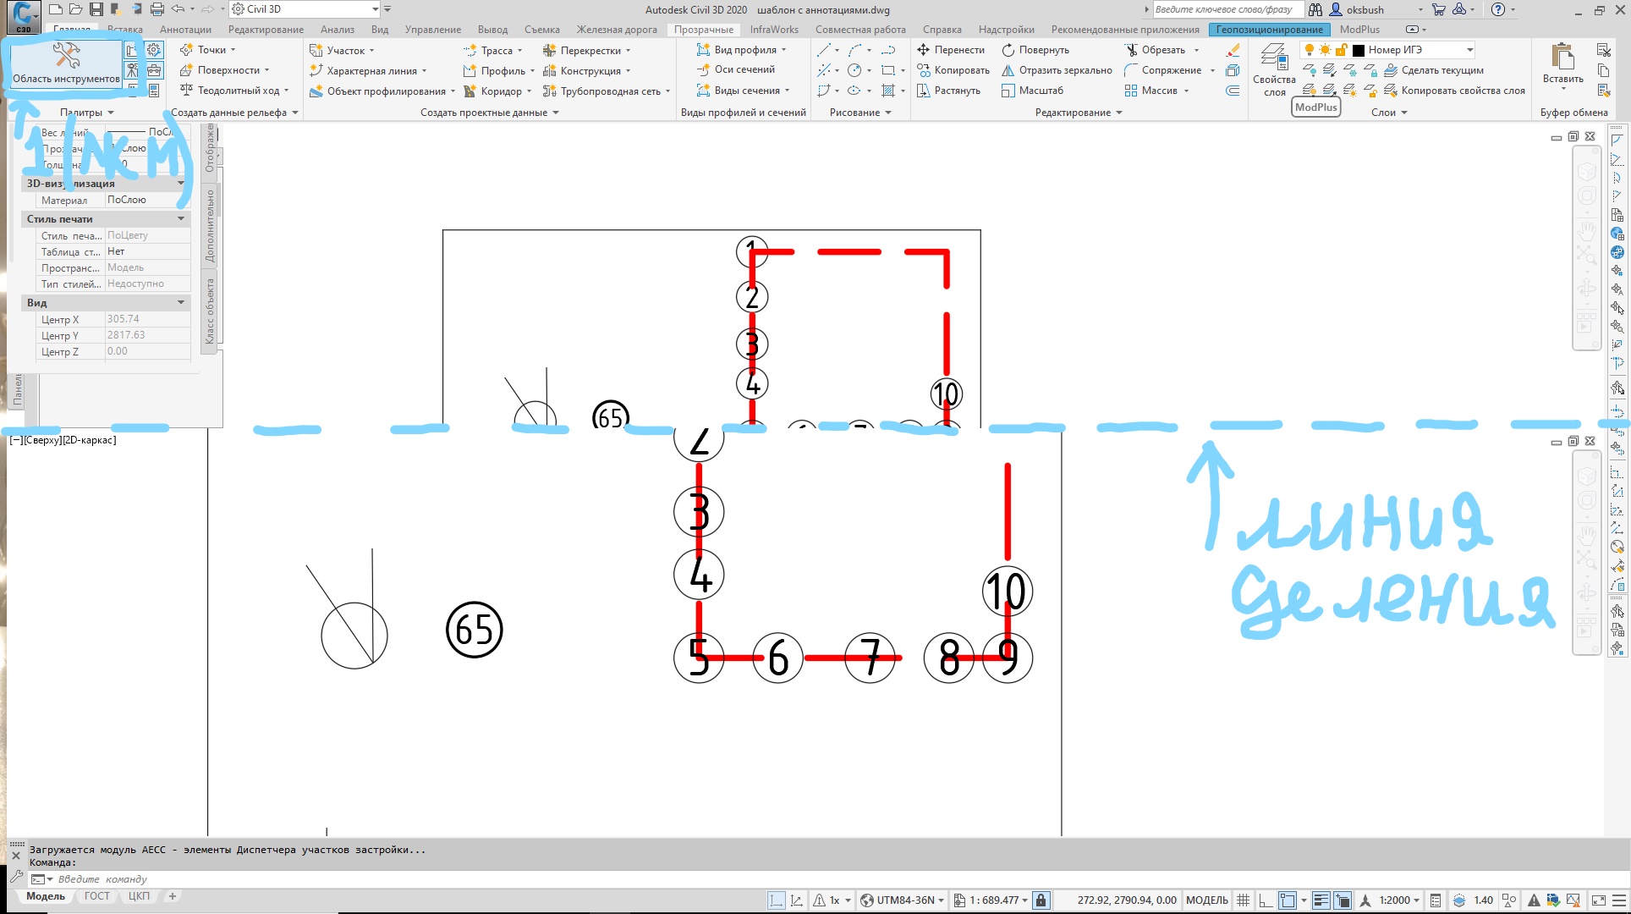Click the black layer color swatch
Viewport: 1631px width, 914px height.
click(1358, 50)
